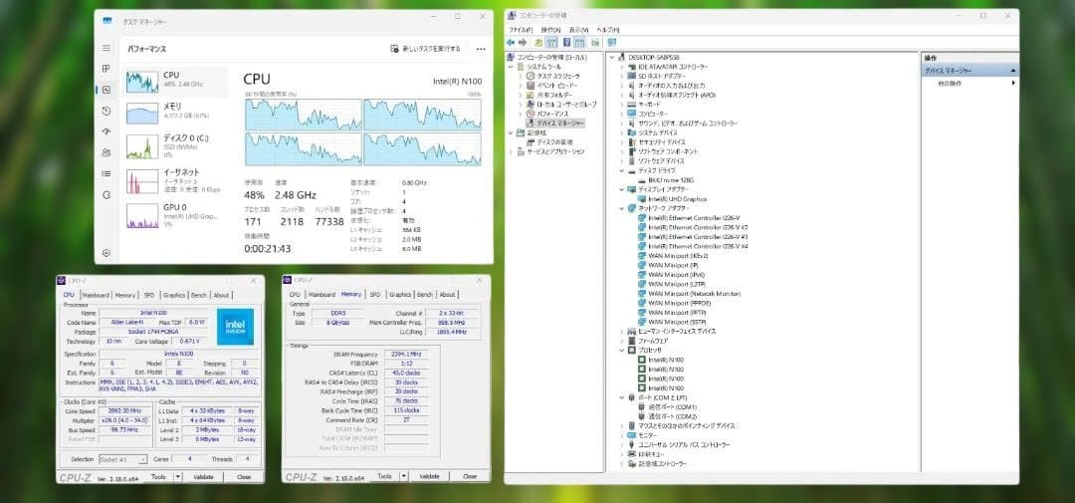Switch to Bench tab in CPU tab CPU-Z window

coord(199,295)
